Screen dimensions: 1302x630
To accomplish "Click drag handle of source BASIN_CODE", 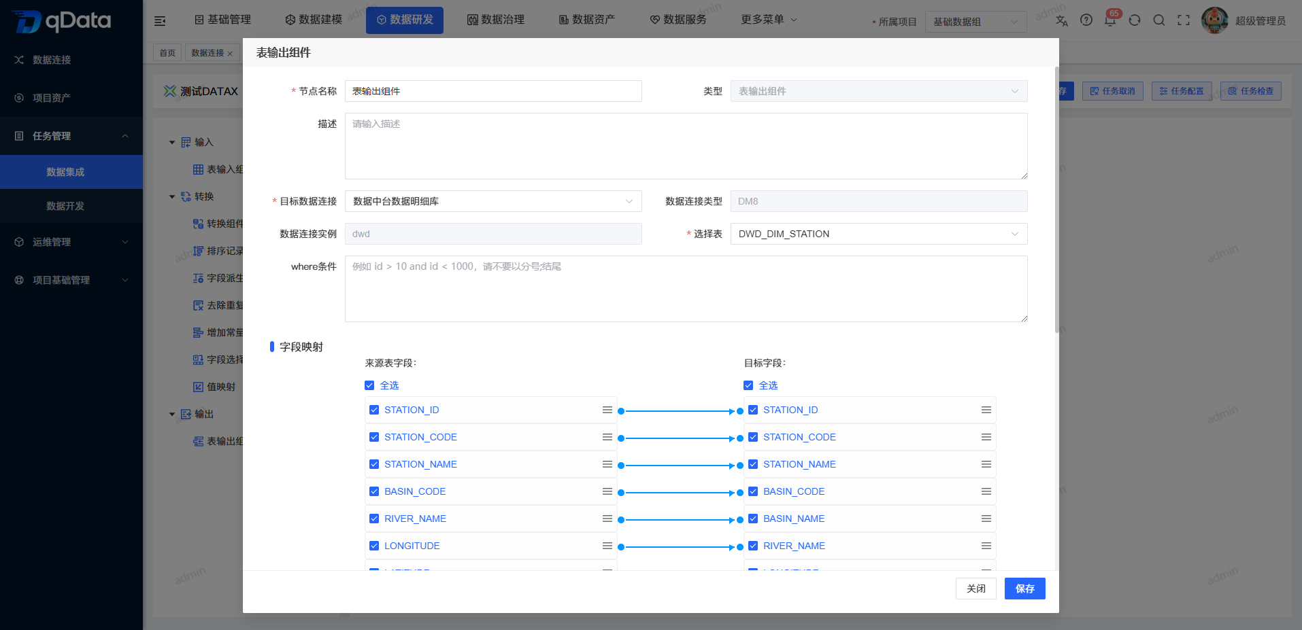I will point(607,491).
